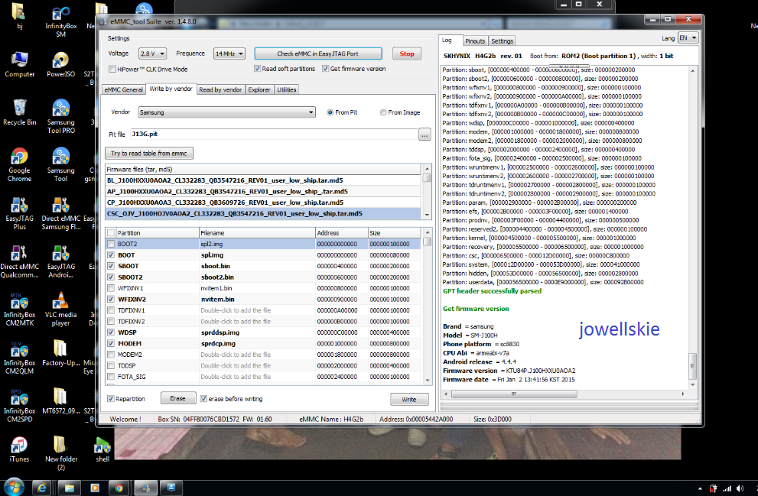Image resolution: width=758 pixels, height=496 pixels.
Task: Open the Settings tab beside Pinouts
Action: click(x=502, y=41)
